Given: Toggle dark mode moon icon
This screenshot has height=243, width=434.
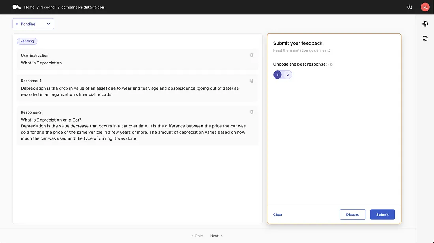Looking at the screenshot, I should coord(425,24).
